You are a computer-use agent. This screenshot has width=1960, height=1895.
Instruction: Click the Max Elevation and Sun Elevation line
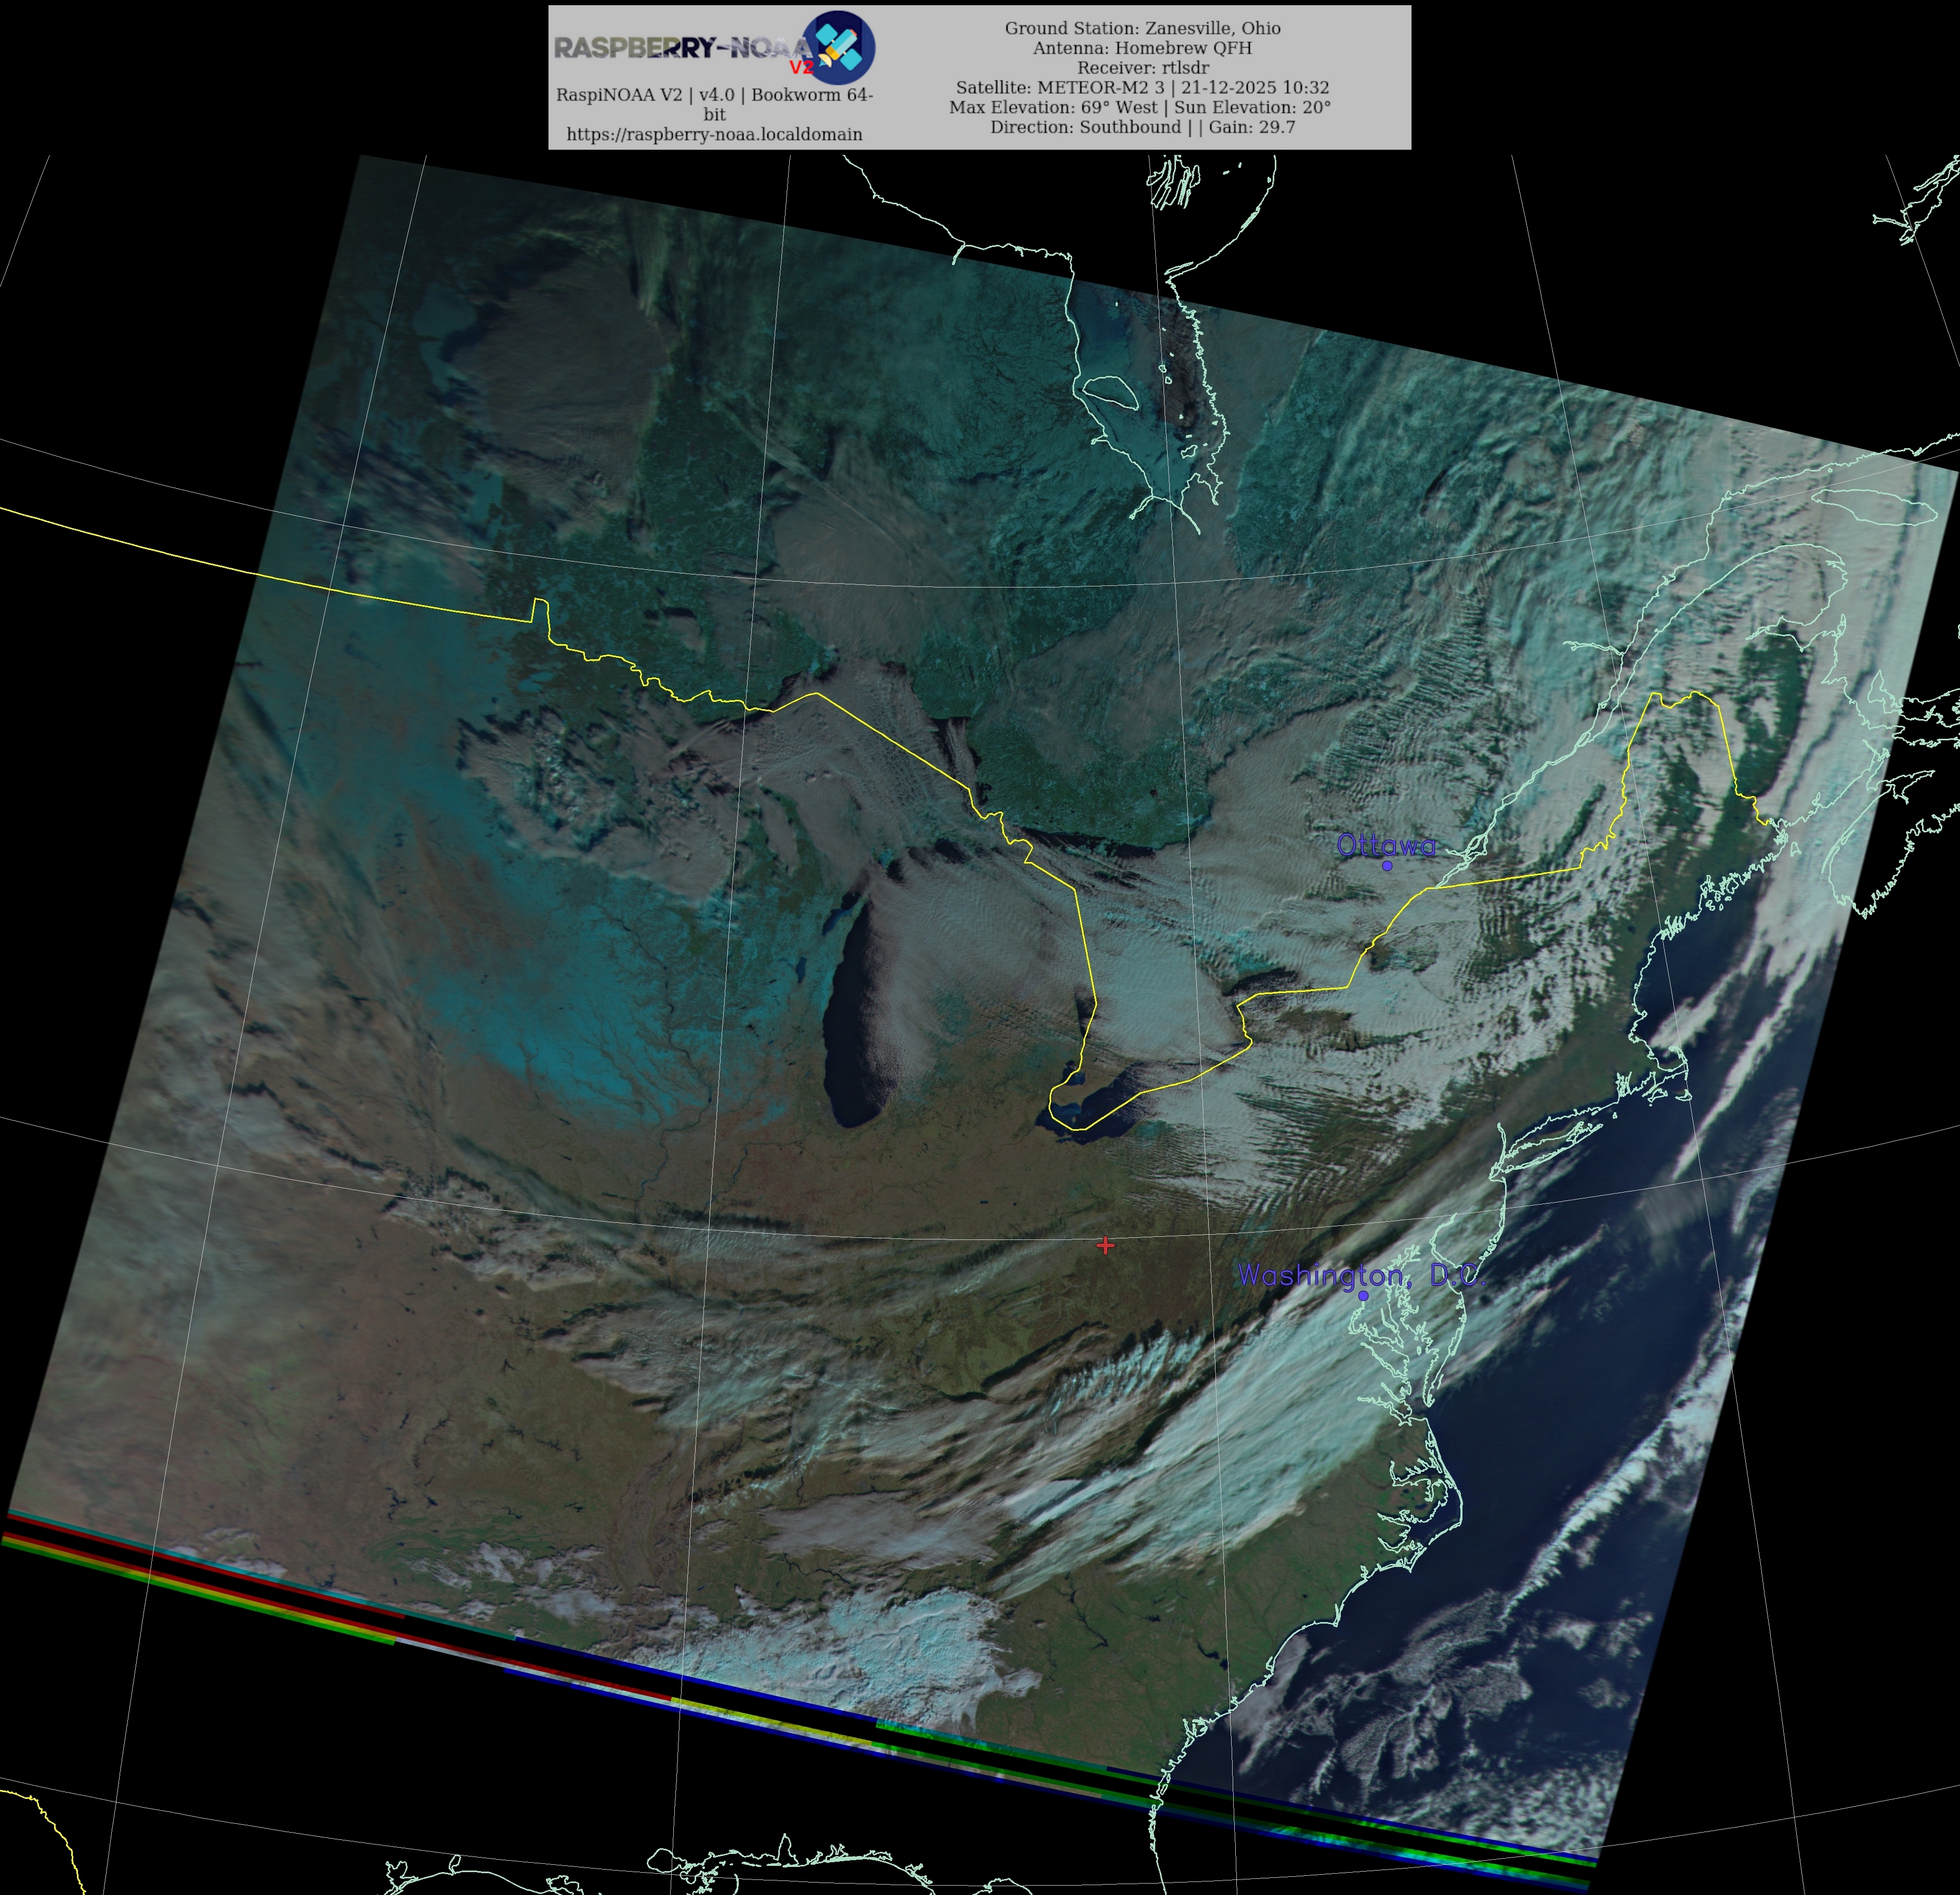click(x=1139, y=107)
